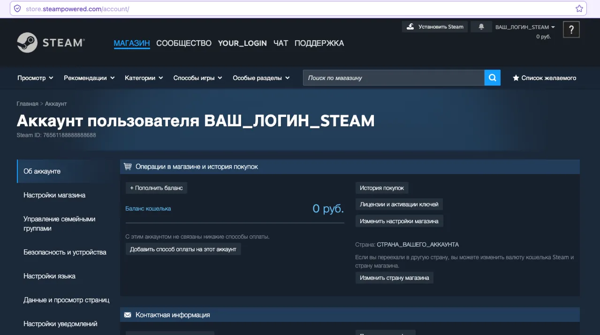Image resolution: width=600 pixels, height=335 pixels.
Task: Open the МАГАЗИН top menu
Action: (132, 43)
